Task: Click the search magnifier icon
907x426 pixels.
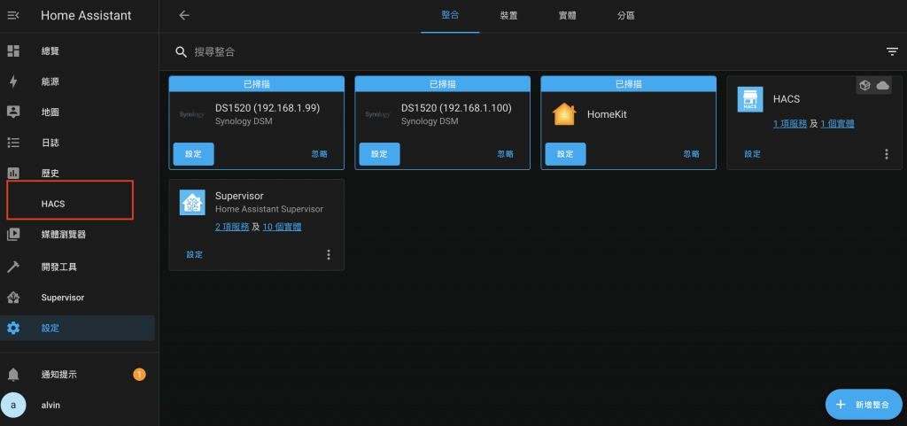Action: tap(181, 52)
